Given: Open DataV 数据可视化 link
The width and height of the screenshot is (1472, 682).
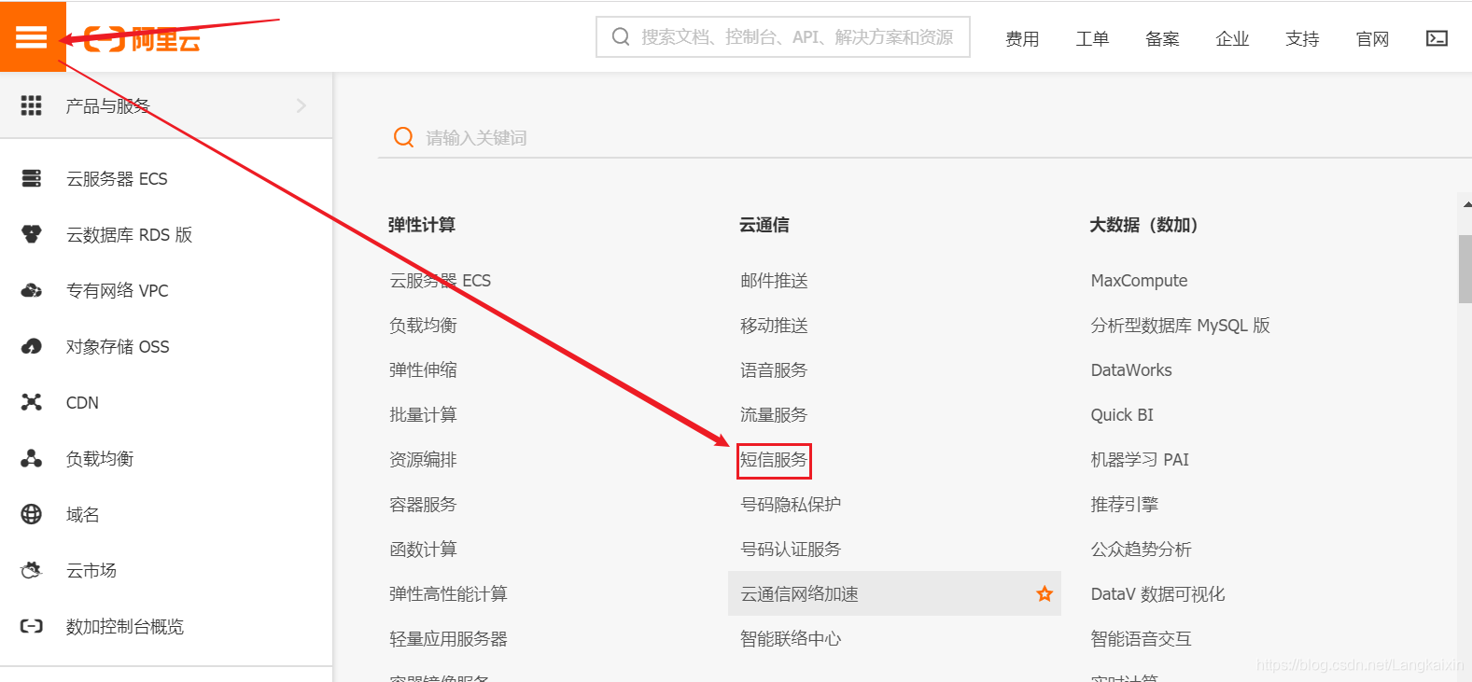Looking at the screenshot, I should coord(1157,594).
